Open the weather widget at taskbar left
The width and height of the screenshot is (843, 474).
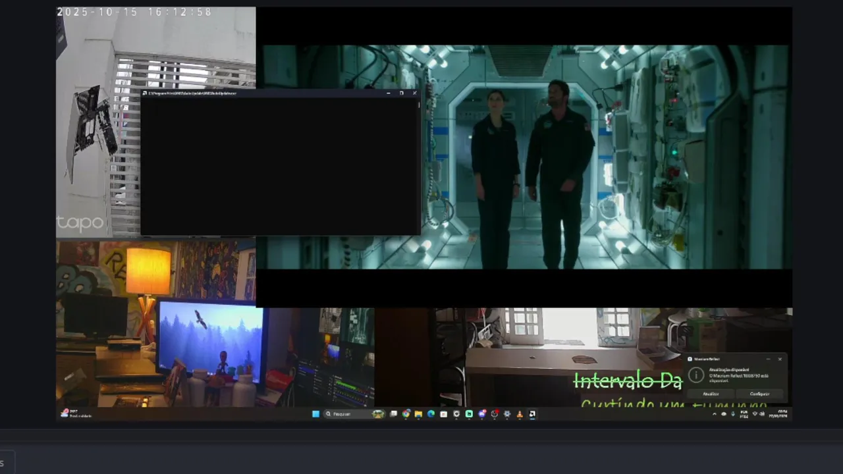coord(76,413)
